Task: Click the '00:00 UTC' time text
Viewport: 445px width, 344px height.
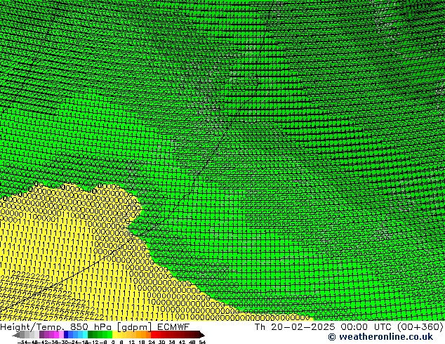Action: pos(367,326)
